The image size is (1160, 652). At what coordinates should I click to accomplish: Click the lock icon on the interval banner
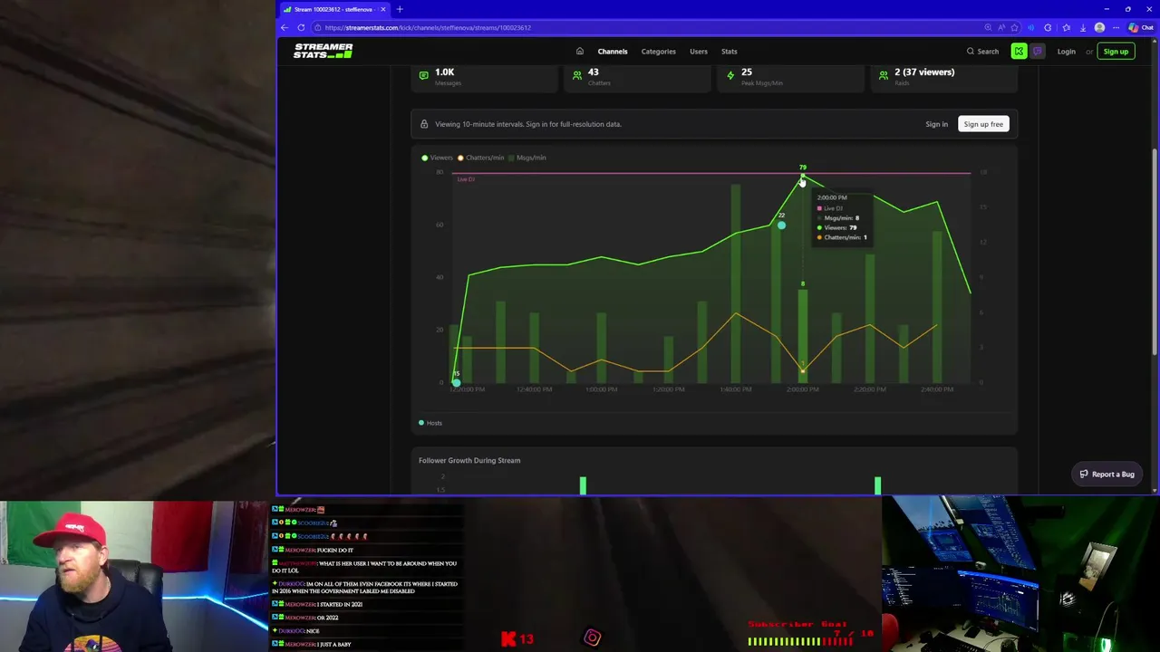(423, 124)
